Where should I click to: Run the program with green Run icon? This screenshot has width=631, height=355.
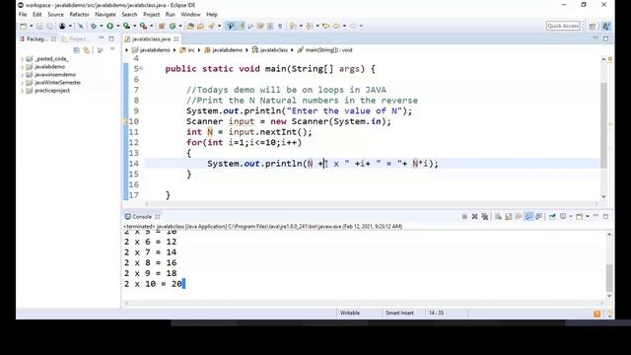(109, 27)
